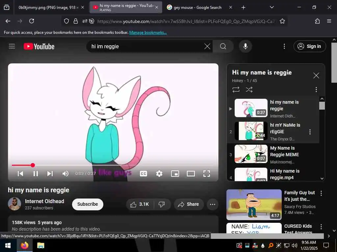Start voice search with microphone
The height and width of the screenshot is (252, 337).
[245, 46]
